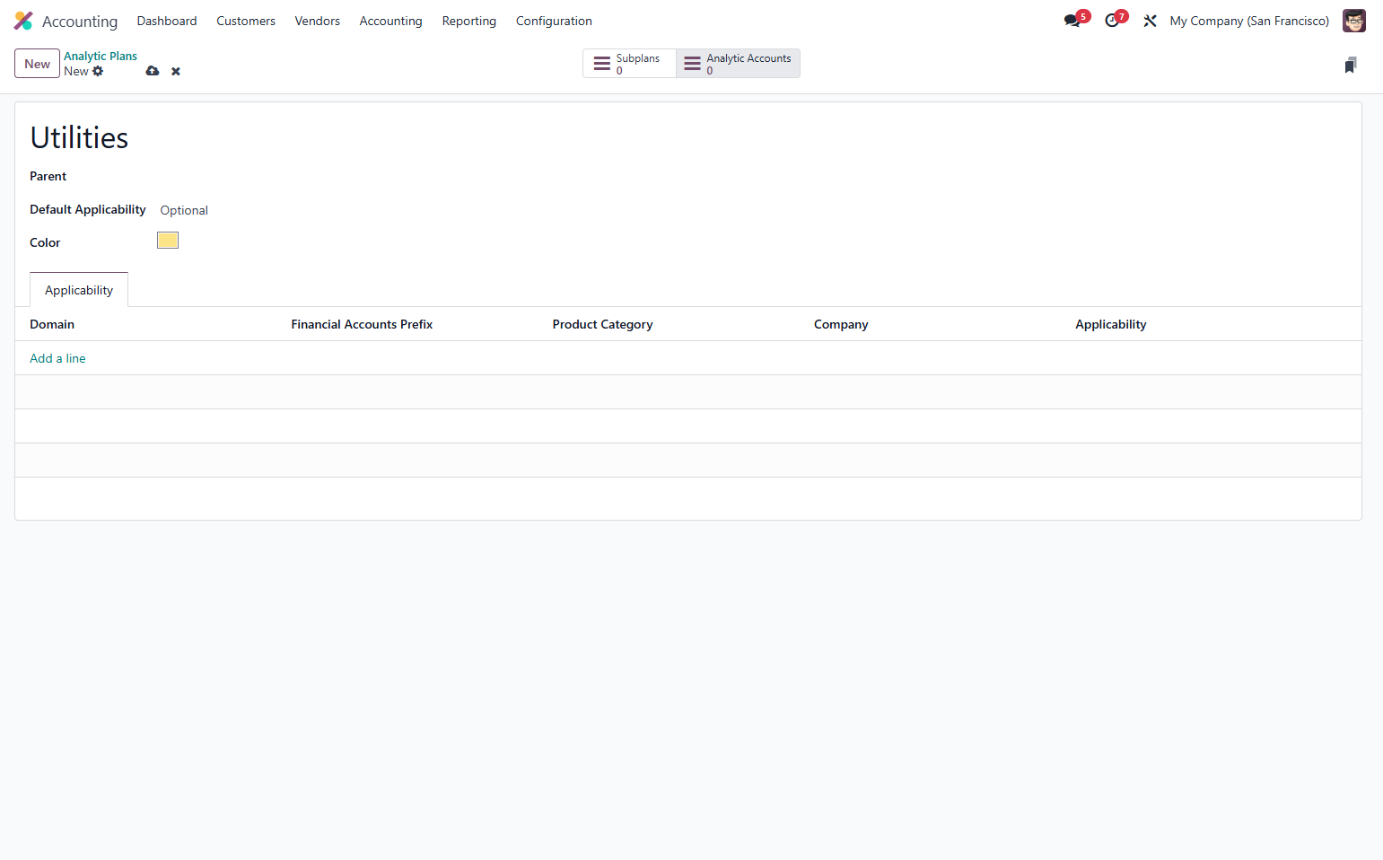Open the Dashboard menu
1383x860 pixels.
pos(167,21)
